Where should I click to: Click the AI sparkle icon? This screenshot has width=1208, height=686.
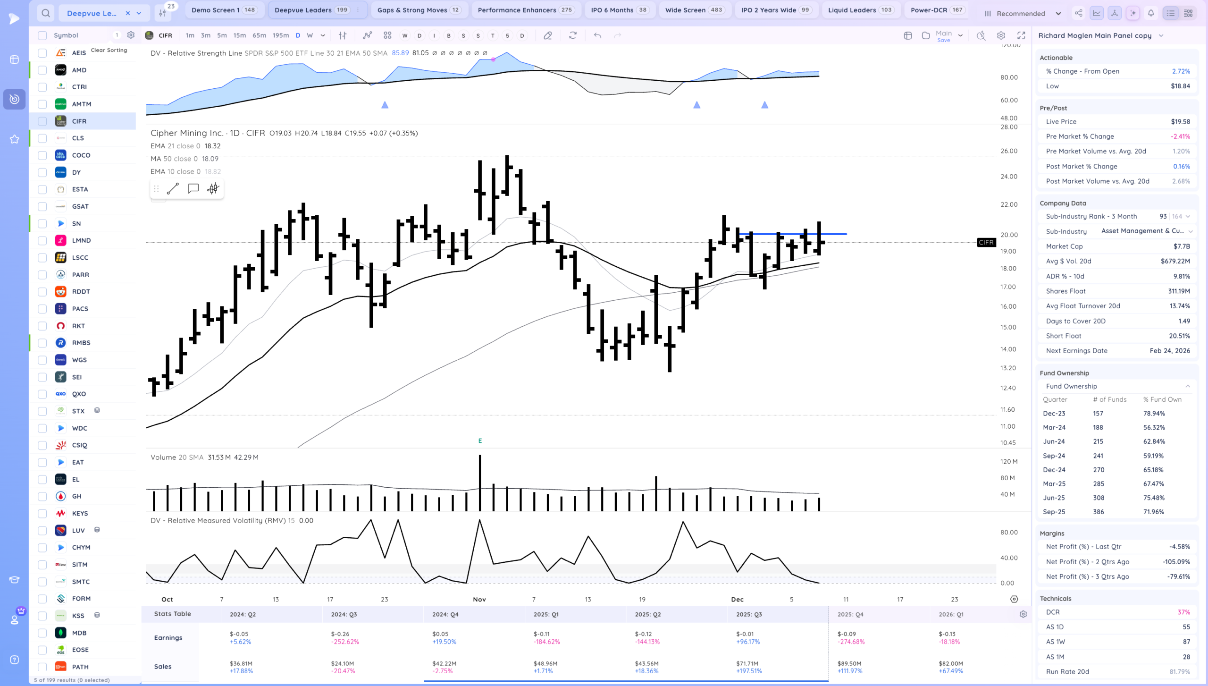coord(1132,13)
